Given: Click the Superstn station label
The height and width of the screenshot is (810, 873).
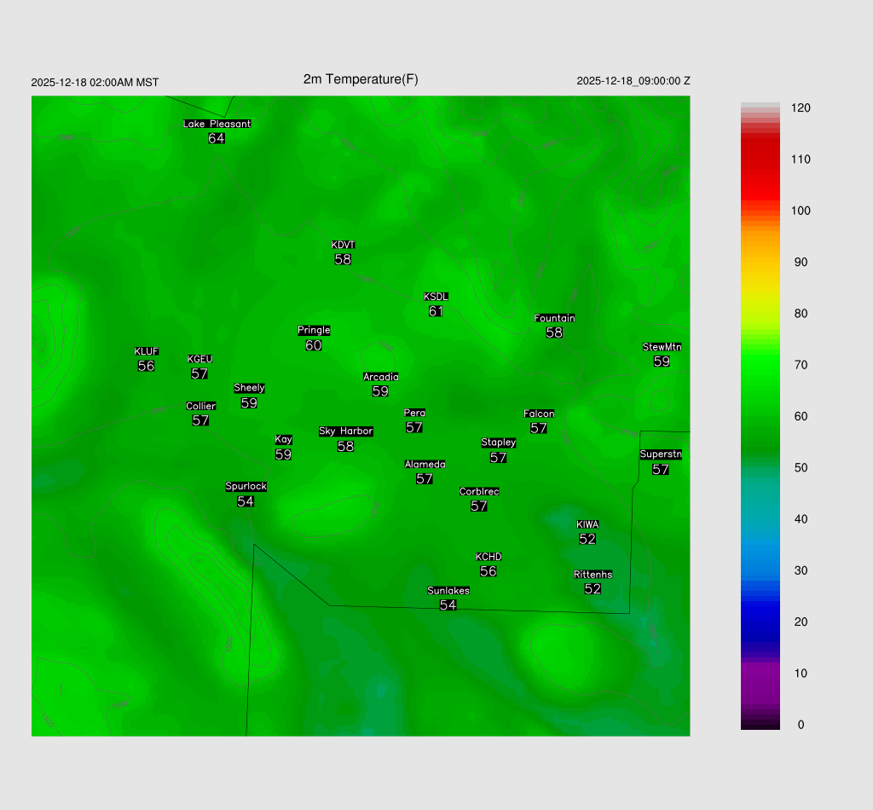Looking at the screenshot, I should pyautogui.click(x=661, y=454).
